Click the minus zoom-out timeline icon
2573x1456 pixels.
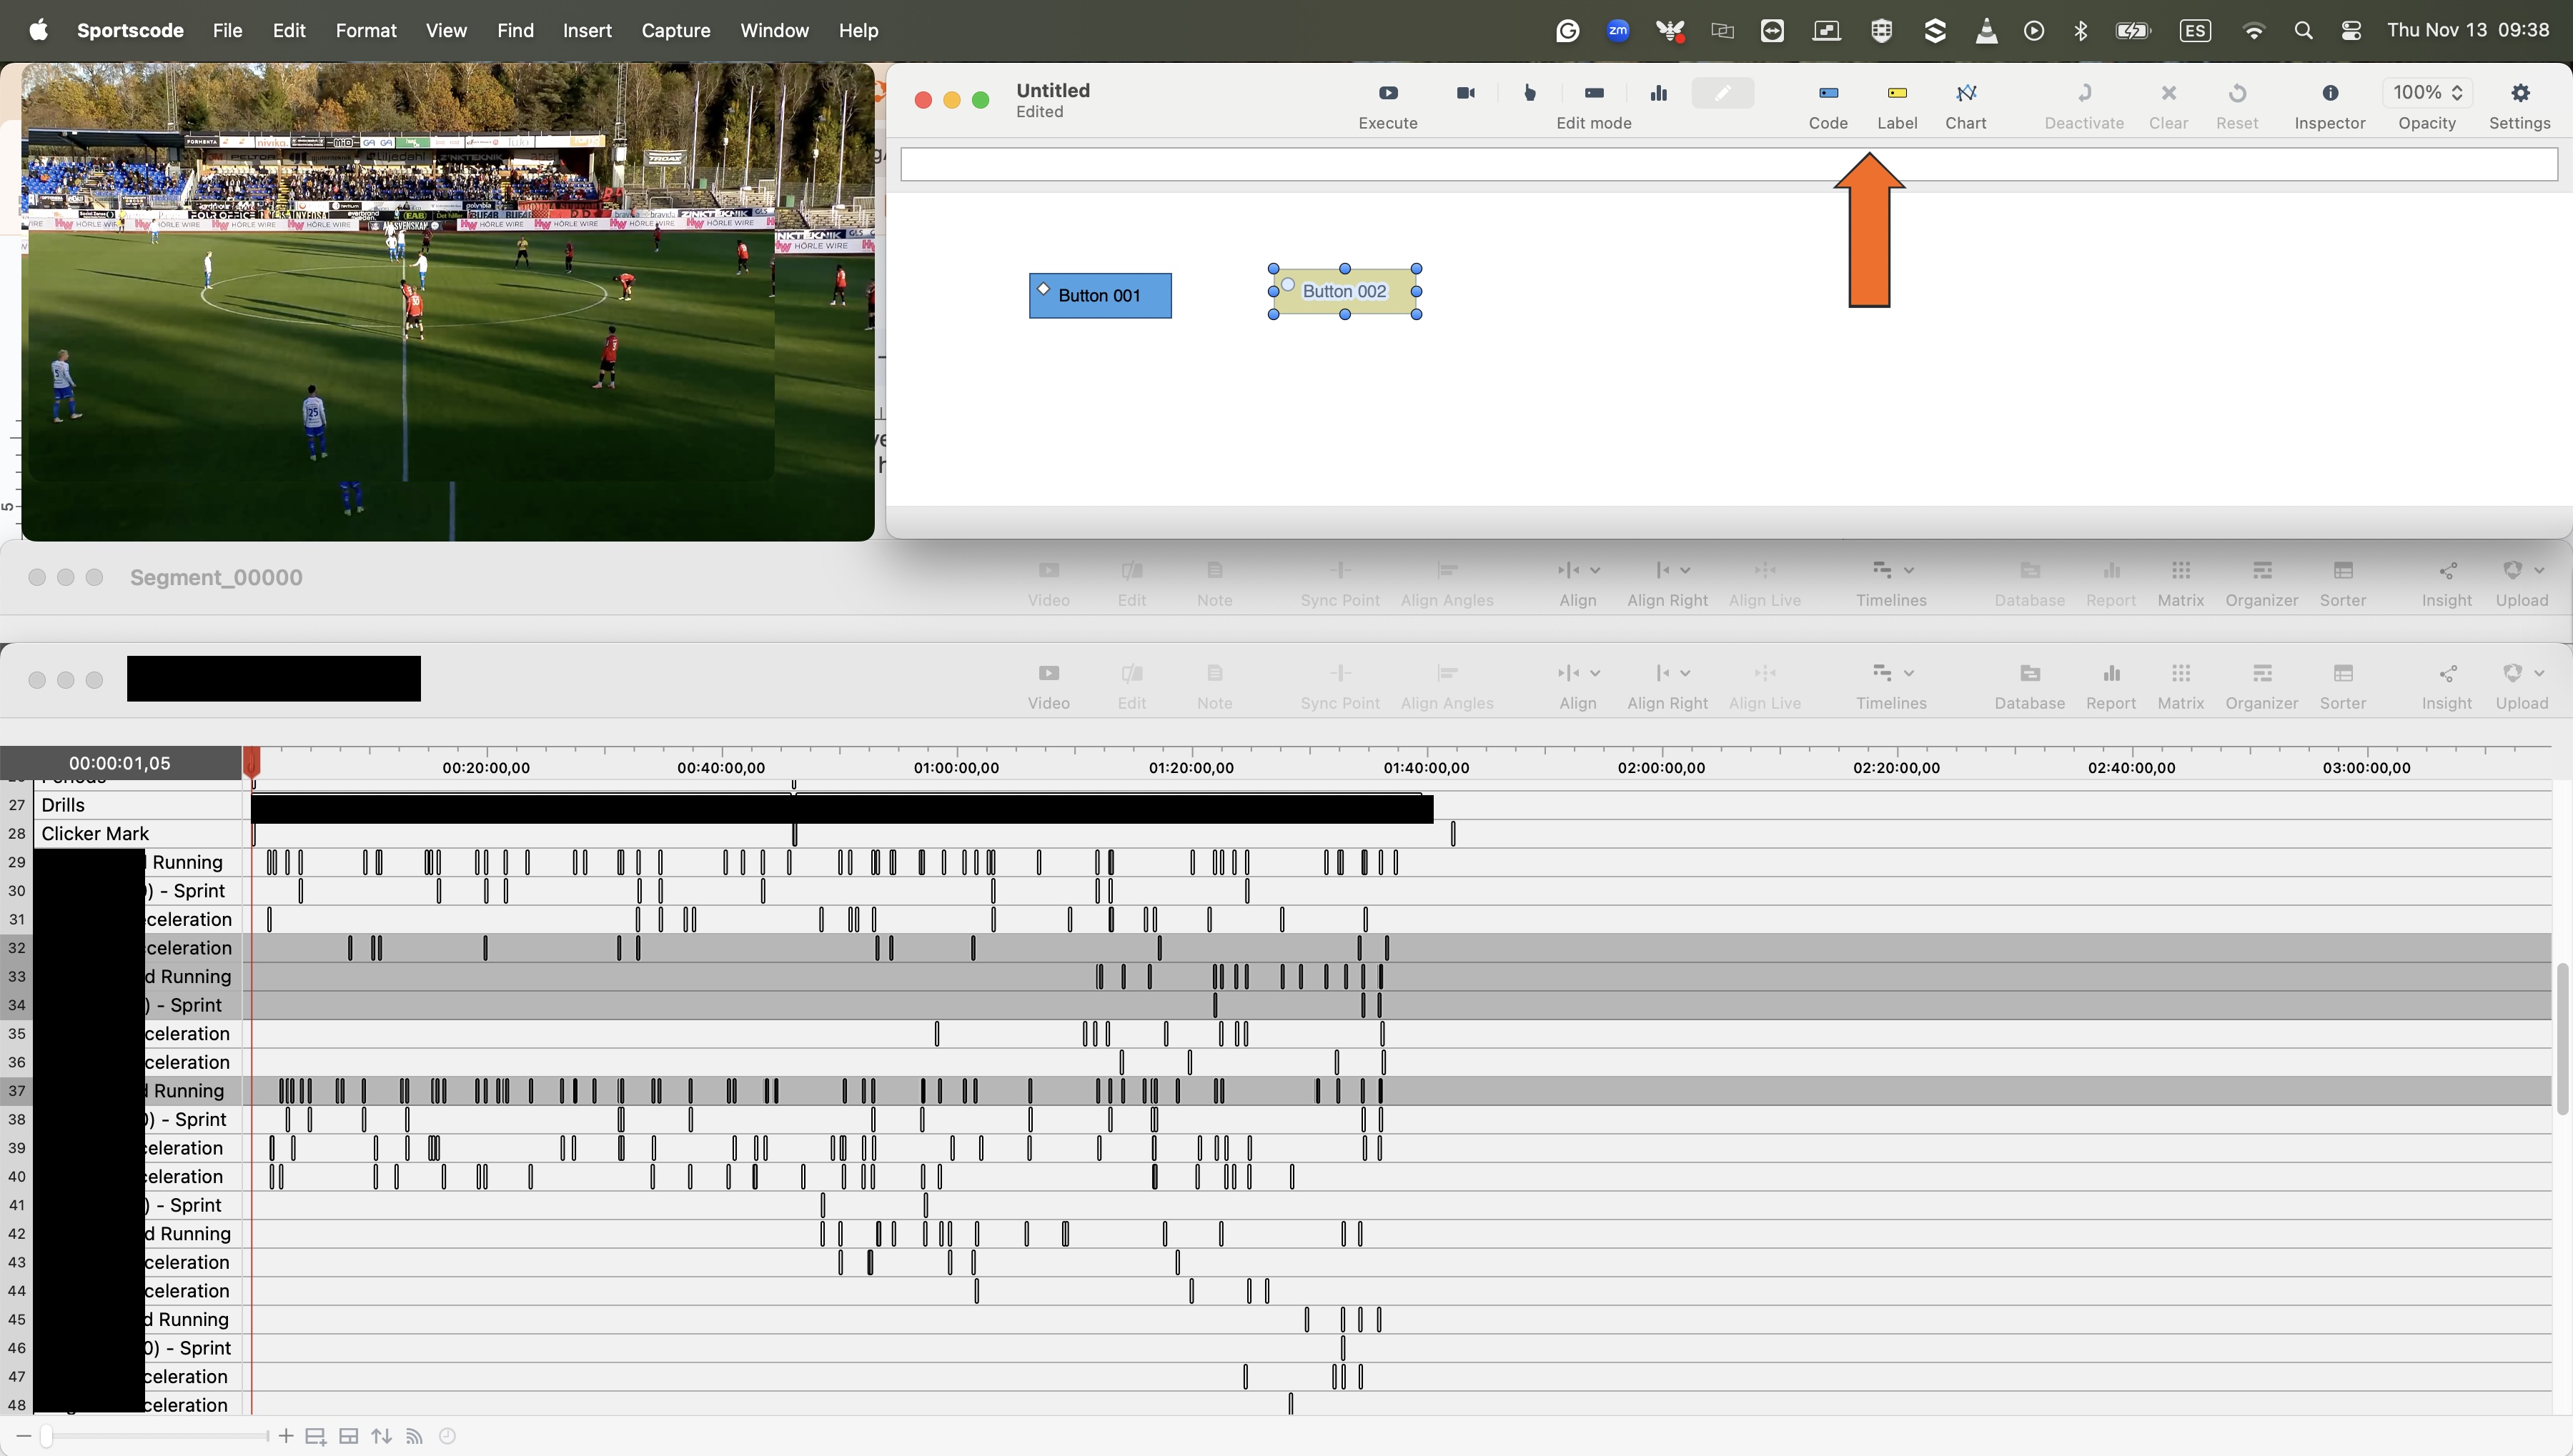23,1436
